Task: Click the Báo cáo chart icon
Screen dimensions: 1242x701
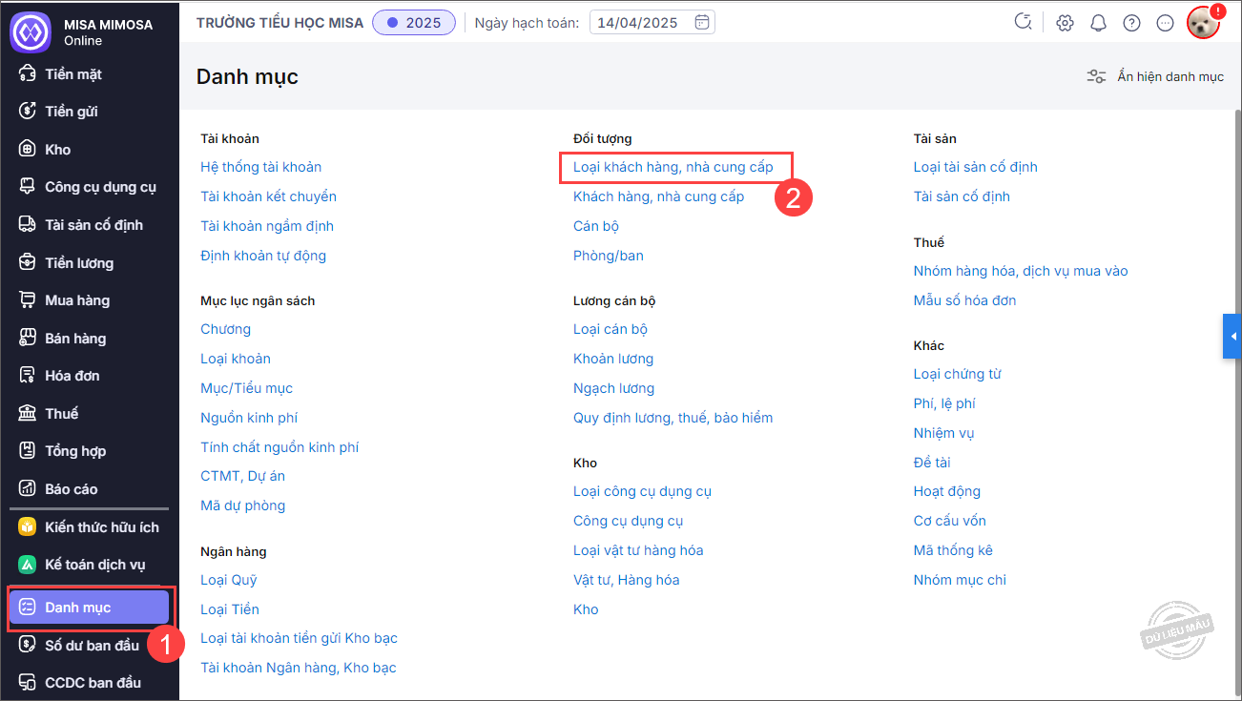Action: pyautogui.click(x=28, y=489)
